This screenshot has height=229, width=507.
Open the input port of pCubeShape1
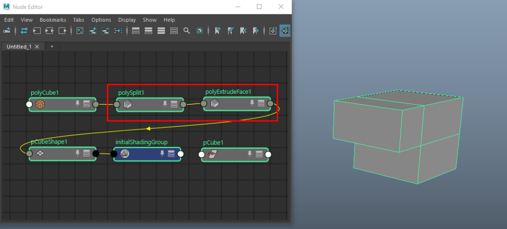[29, 153]
